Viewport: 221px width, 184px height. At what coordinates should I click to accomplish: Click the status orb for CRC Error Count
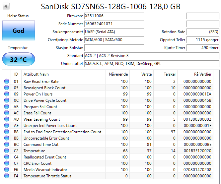click(7, 163)
